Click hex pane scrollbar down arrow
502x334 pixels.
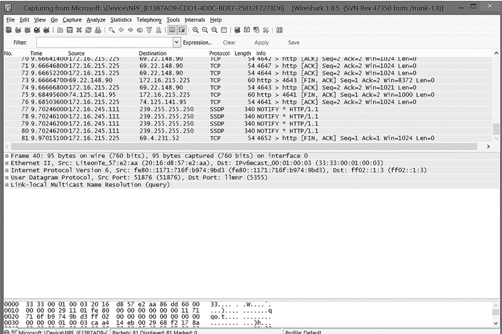coord(496,323)
